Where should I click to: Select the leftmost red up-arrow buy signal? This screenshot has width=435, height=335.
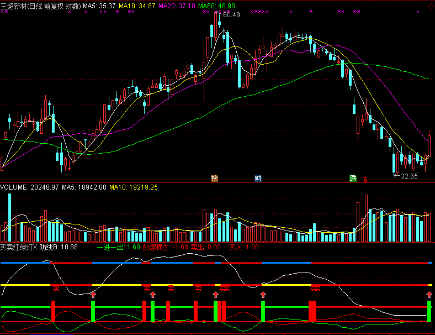pos(93,295)
